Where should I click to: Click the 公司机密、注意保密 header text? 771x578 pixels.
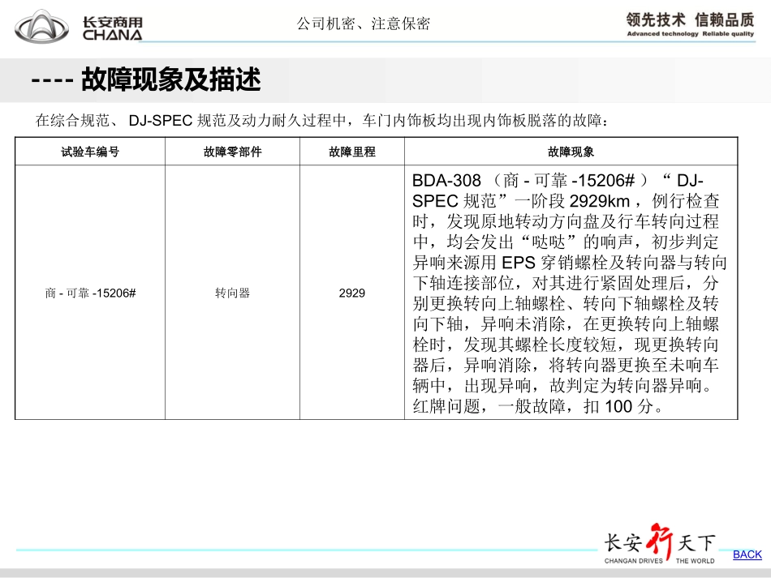click(364, 24)
